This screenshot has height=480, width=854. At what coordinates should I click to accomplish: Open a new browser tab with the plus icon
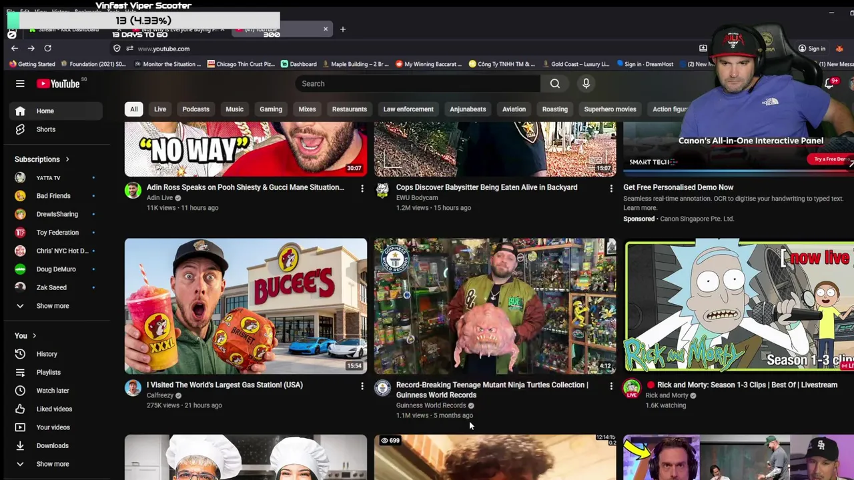(343, 29)
